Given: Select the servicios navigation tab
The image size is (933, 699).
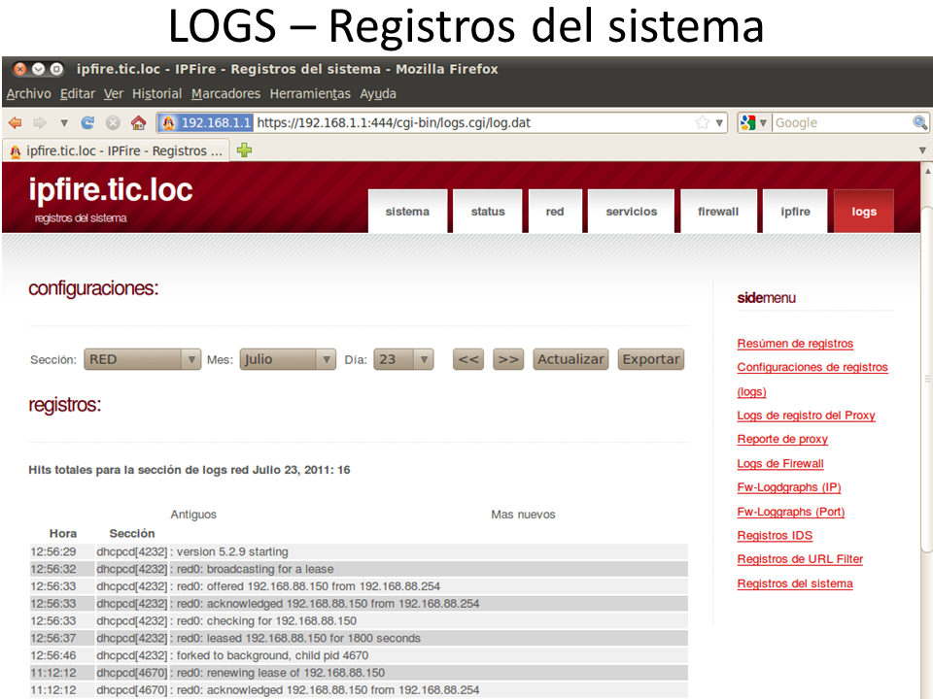Looking at the screenshot, I should pyautogui.click(x=632, y=212).
